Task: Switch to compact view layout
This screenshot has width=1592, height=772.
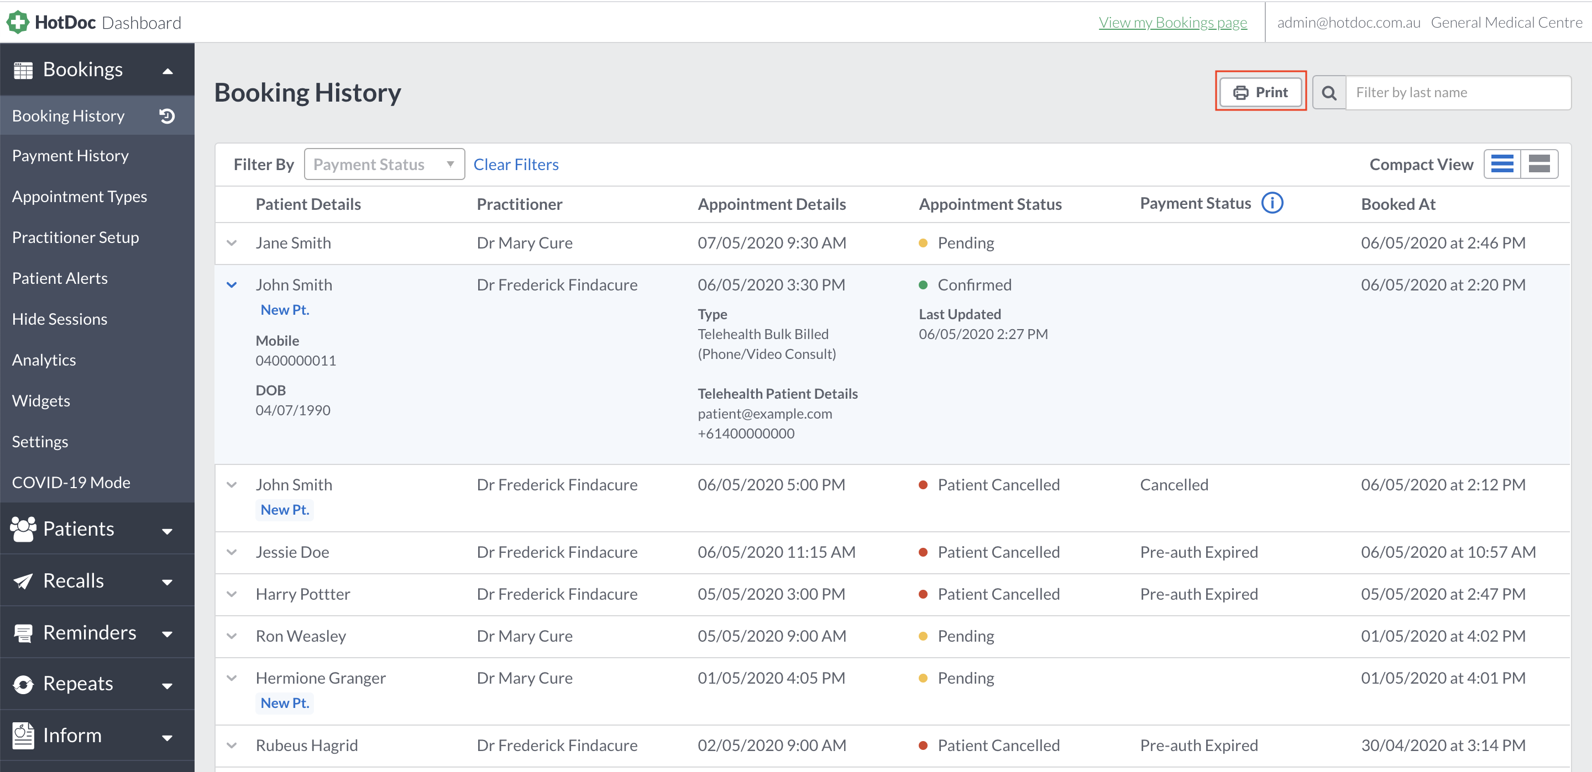Action: (x=1540, y=163)
